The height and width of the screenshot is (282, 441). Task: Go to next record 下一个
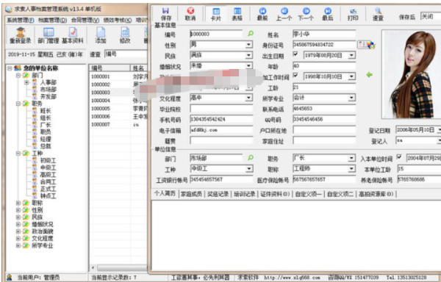tap(306, 14)
